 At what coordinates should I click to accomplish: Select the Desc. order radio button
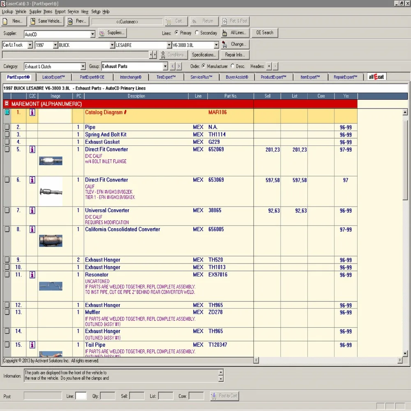pyautogui.click(x=233, y=66)
